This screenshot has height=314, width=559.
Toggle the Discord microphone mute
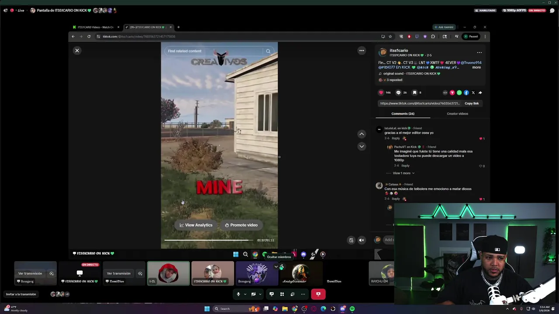point(238,294)
